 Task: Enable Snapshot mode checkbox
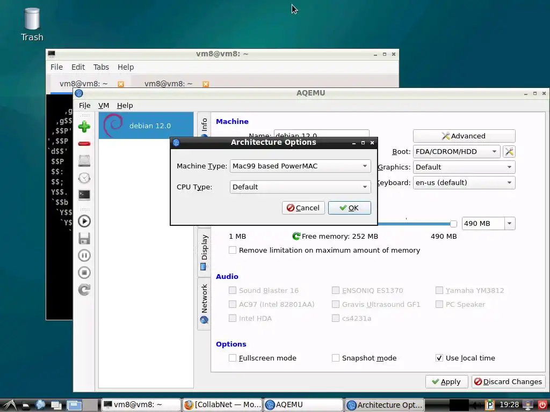click(x=336, y=358)
